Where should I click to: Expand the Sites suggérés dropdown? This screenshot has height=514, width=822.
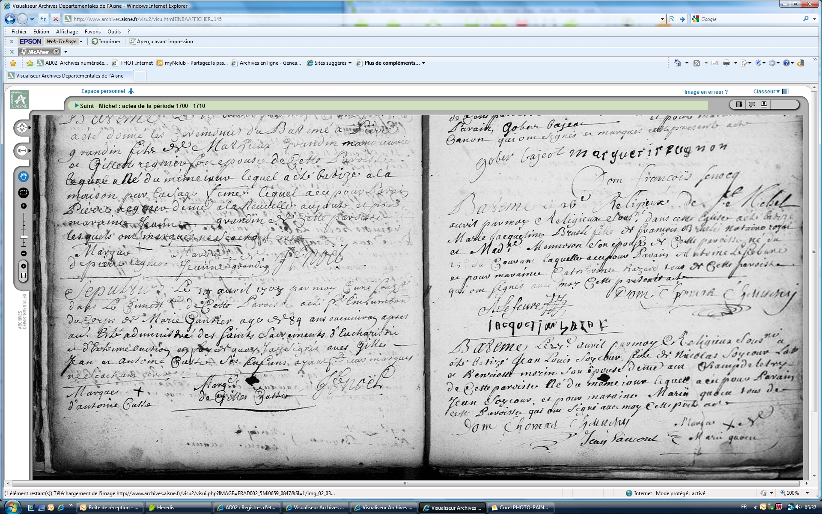coord(350,63)
